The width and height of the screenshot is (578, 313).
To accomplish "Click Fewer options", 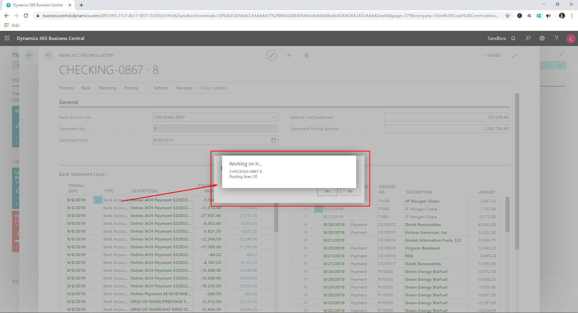I will [x=214, y=88].
